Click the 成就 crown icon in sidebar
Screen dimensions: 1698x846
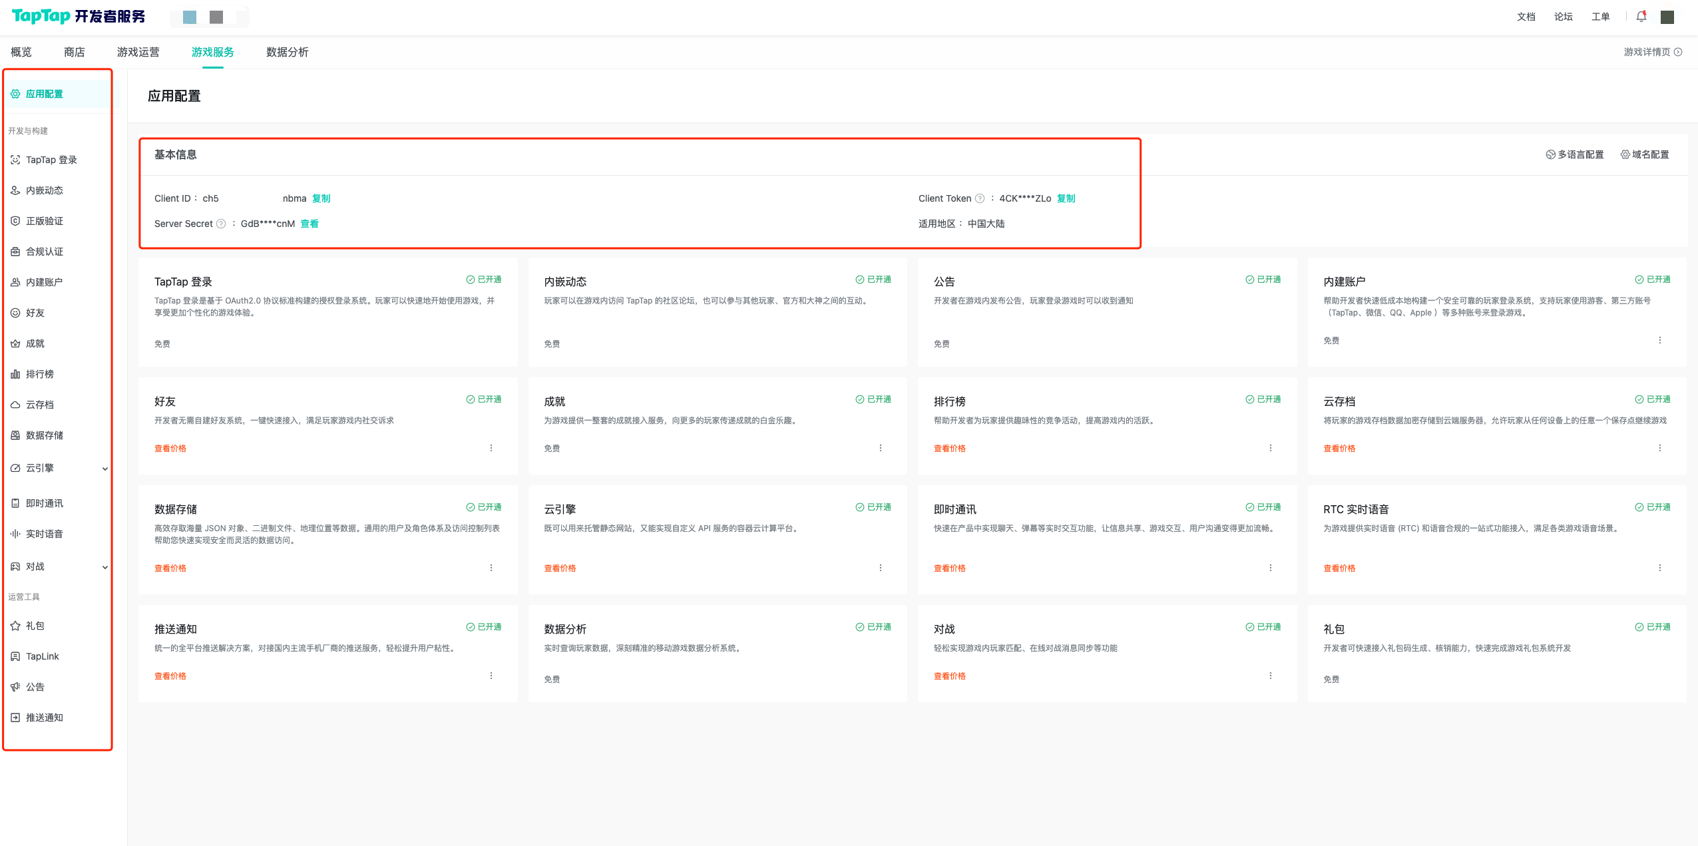point(15,343)
